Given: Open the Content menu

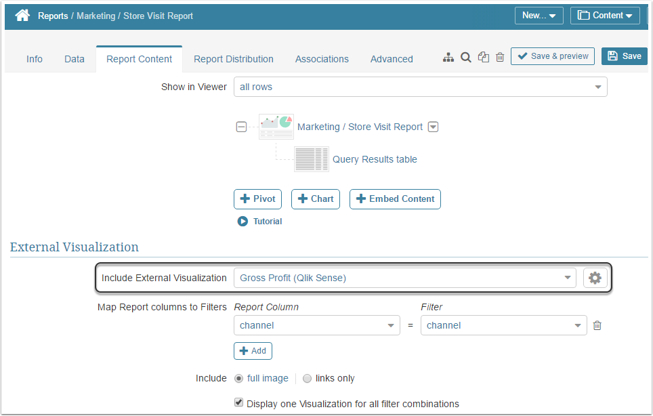Looking at the screenshot, I should [605, 16].
